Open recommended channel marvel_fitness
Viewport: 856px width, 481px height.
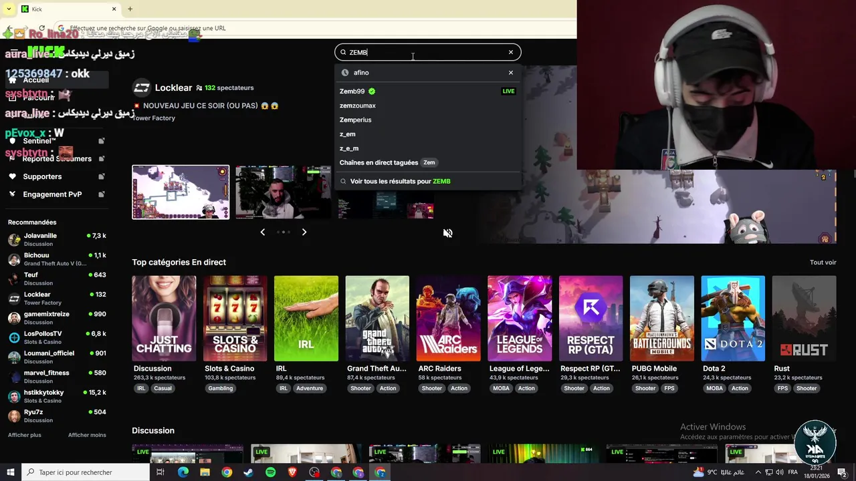pyautogui.click(x=57, y=377)
